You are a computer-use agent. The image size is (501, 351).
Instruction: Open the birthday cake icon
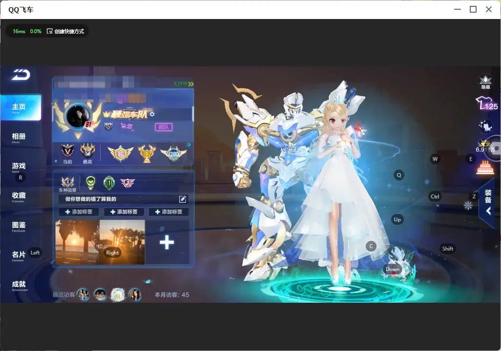coord(485,168)
